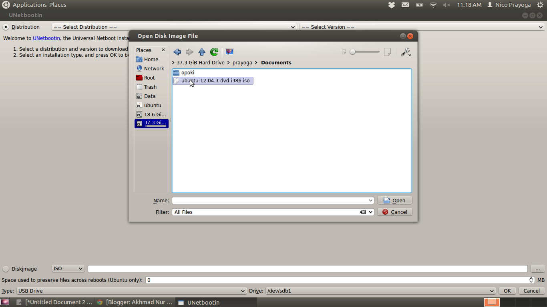
Task: Cancel the Open Disk Image dialog
Action: point(394,212)
